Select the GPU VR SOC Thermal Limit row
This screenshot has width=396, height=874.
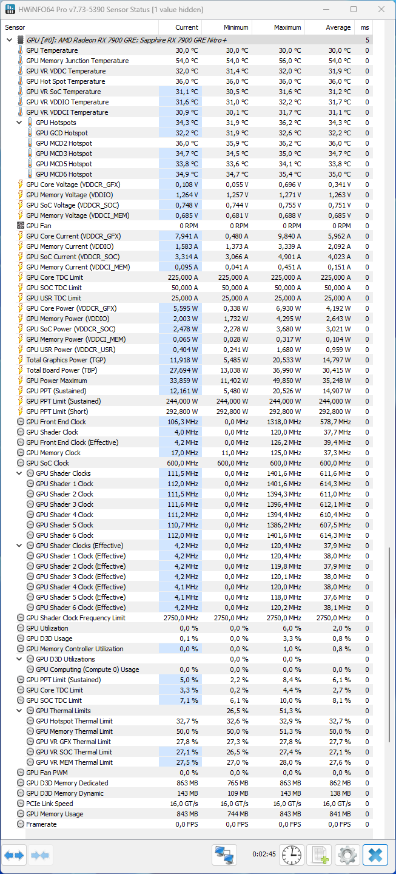pos(187,752)
